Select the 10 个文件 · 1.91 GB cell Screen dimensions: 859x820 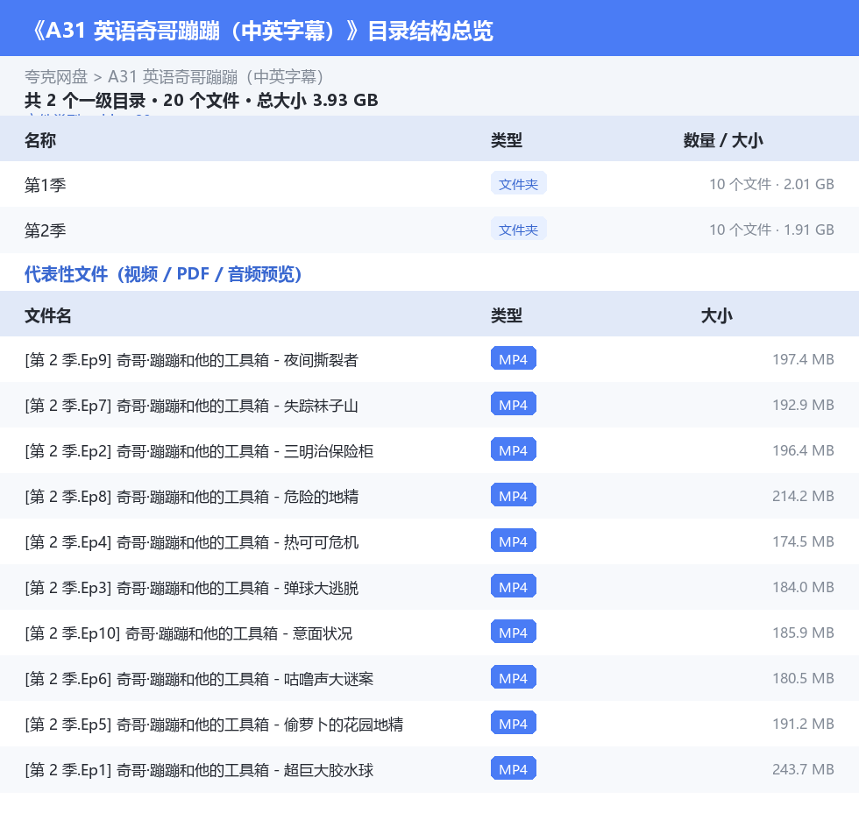click(771, 230)
